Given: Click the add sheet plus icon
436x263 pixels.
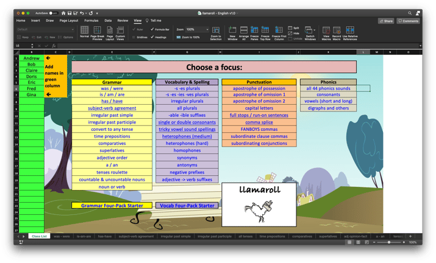Looking at the screenshot, I should [x=410, y=236].
